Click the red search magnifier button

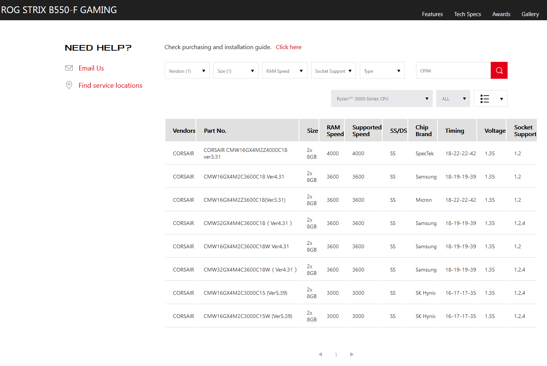pos(499,70)
